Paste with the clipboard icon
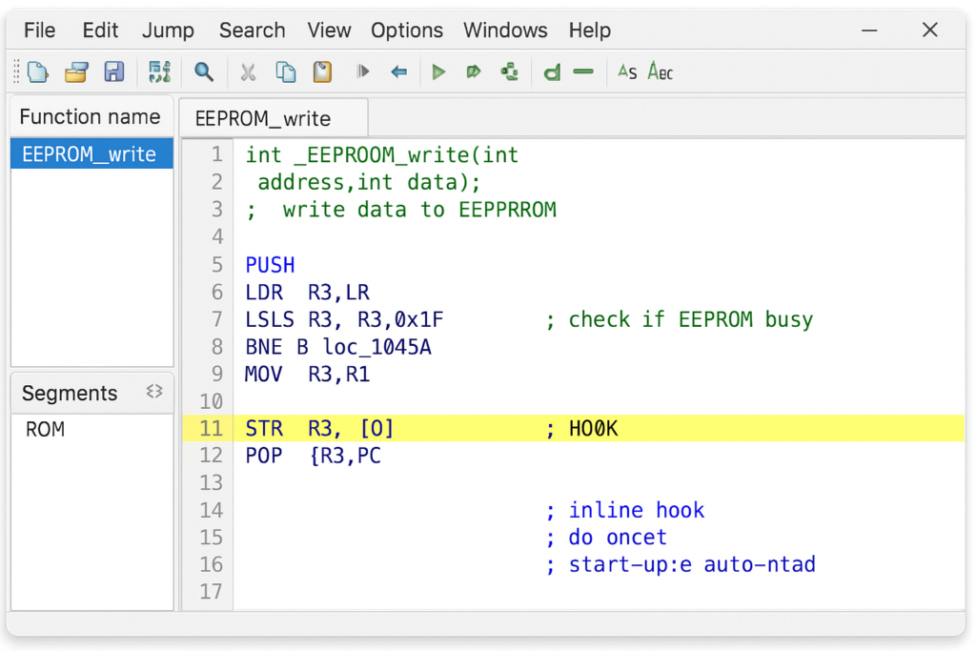Viewport: 976px width, 651px height. tap(322, 72)
